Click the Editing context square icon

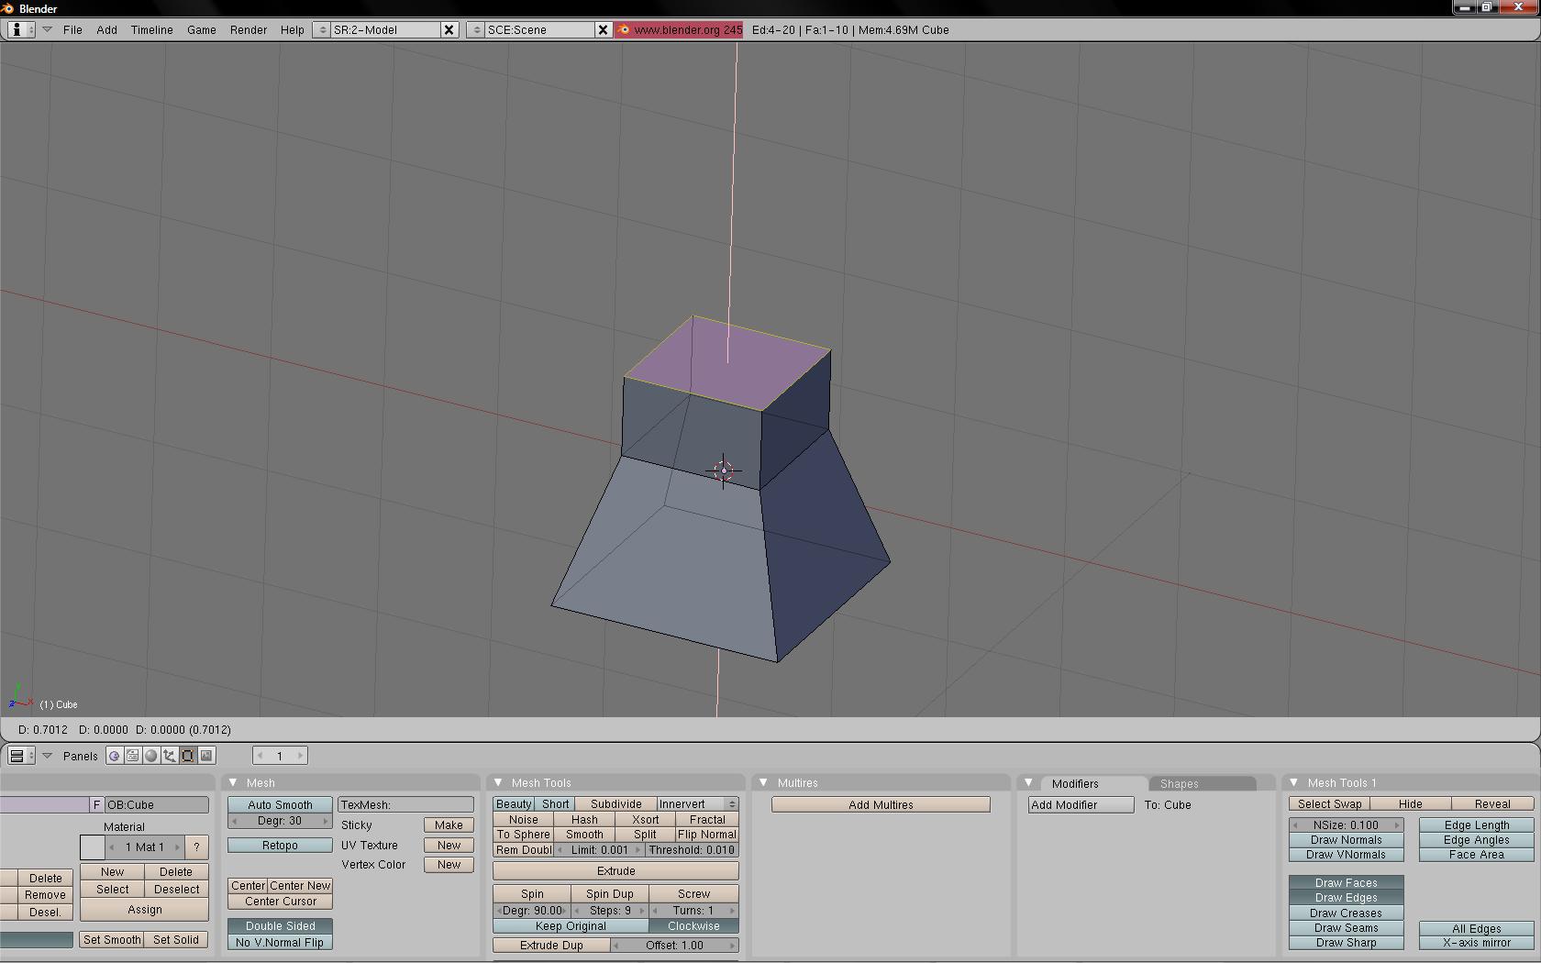[x=188, y=756]
